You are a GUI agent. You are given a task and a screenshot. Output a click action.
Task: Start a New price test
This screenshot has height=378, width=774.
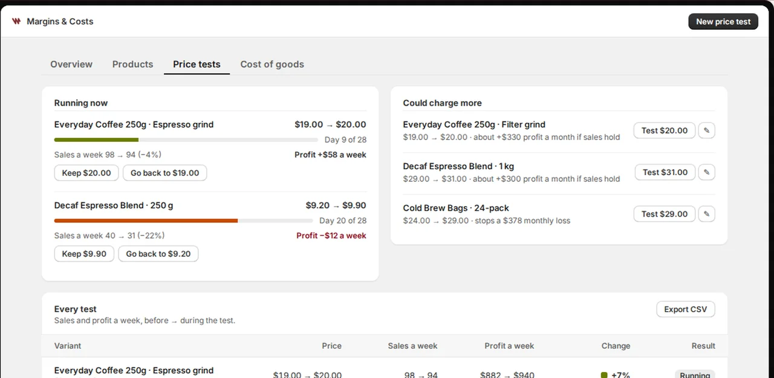pos(723,21)
